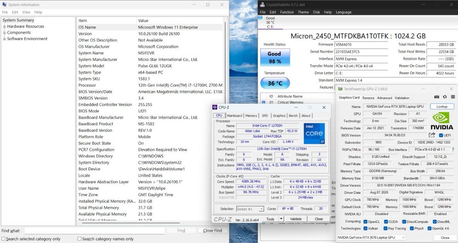The width and height of the screenshot is (458, 243).
Task: Open Help menu in System Information
Action: tap(38, 12)
